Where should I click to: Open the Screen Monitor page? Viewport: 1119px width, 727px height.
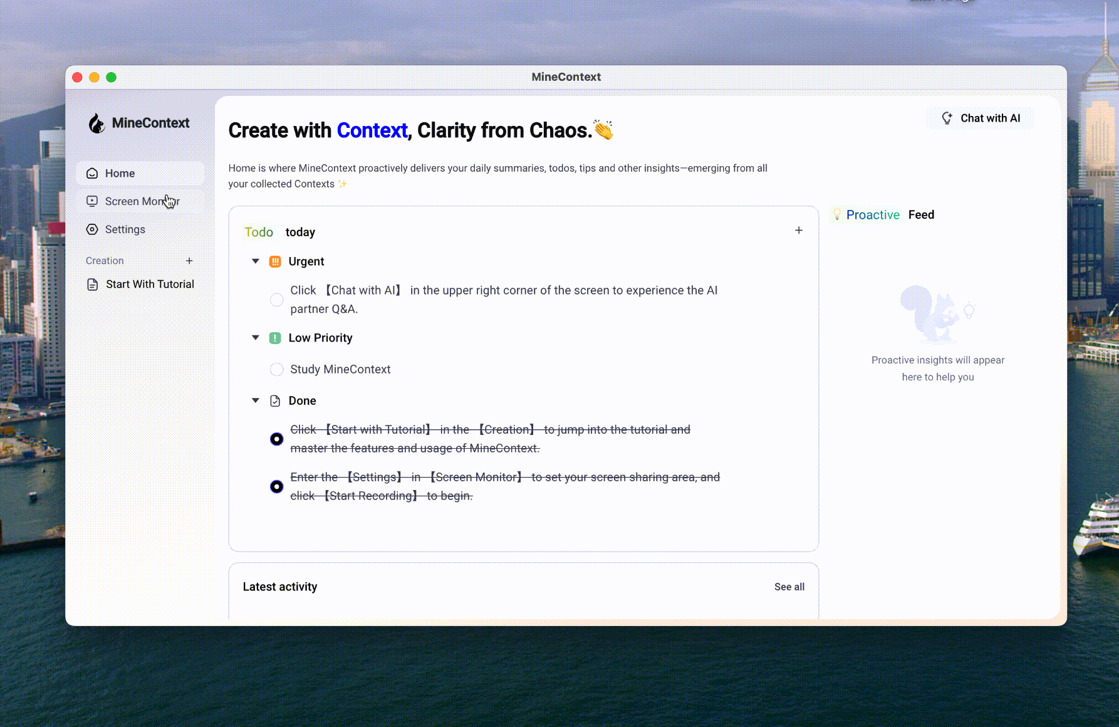(x=142, y=201)
